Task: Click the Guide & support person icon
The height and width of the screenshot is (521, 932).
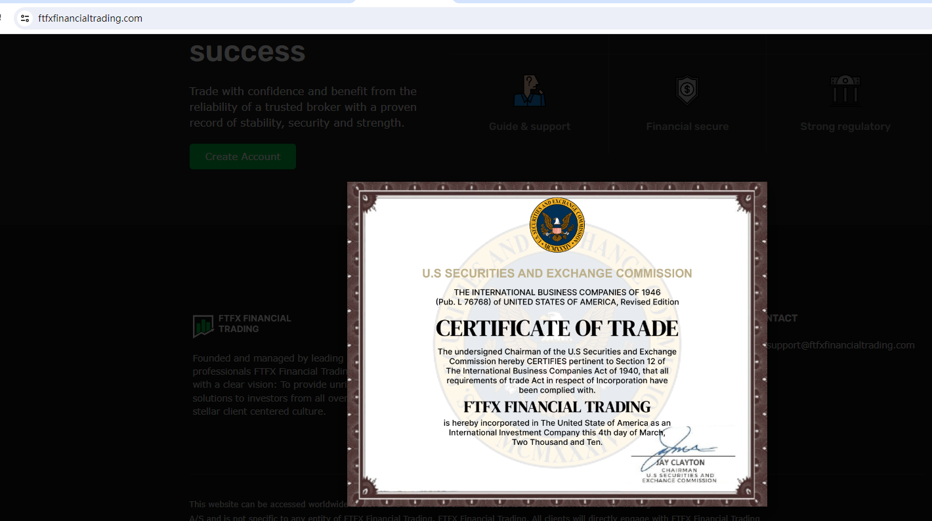Action: (530, 91)
